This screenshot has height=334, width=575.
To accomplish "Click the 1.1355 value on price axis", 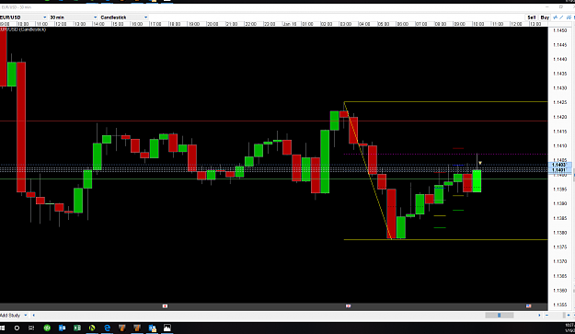I will pyautogui.click(x=559, y=305).
